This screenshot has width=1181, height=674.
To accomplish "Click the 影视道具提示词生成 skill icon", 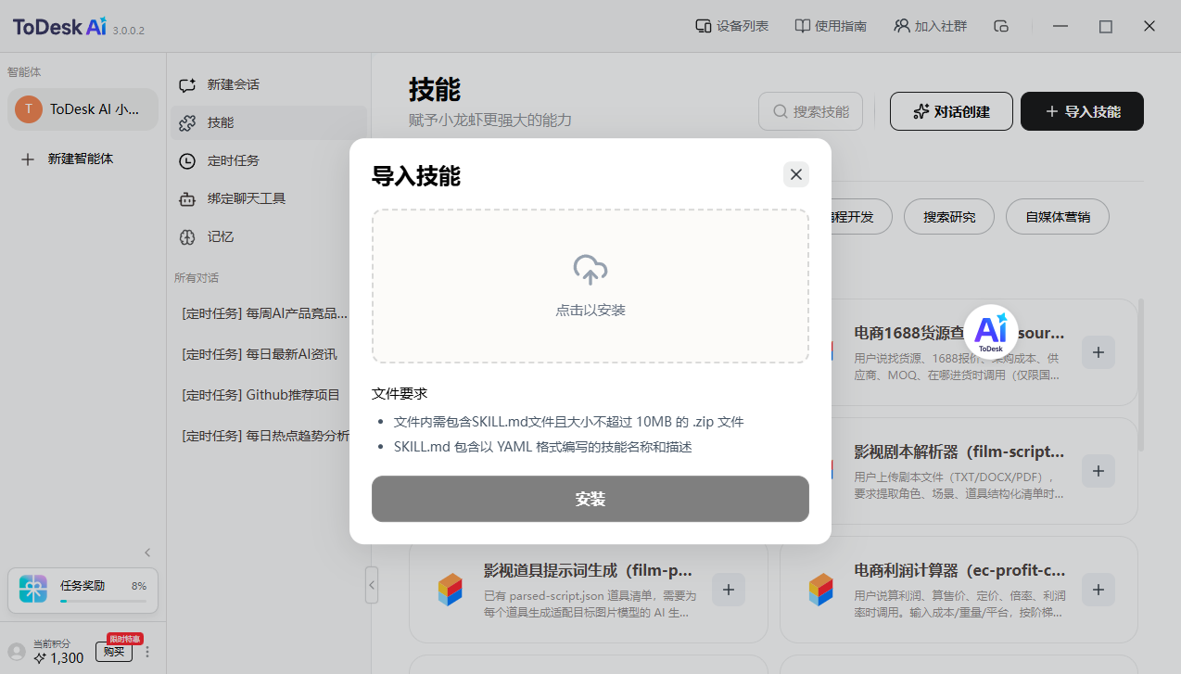I will (450, 590).
